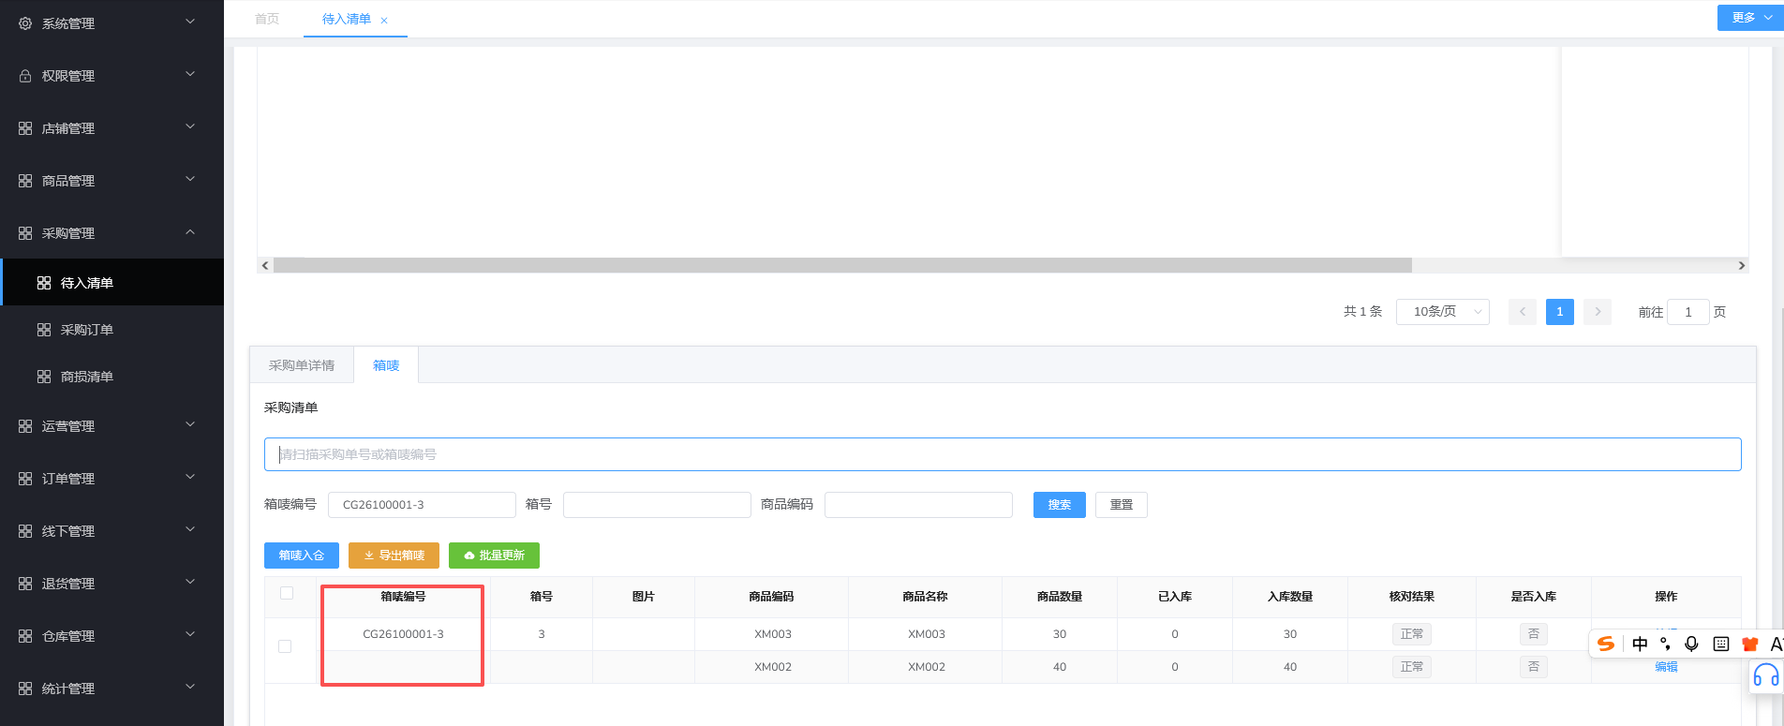Viewport: 1784px width, 726px height.
Task: Collapse the 采购管理 menu chevron
Action: click(x=190, y=231)
